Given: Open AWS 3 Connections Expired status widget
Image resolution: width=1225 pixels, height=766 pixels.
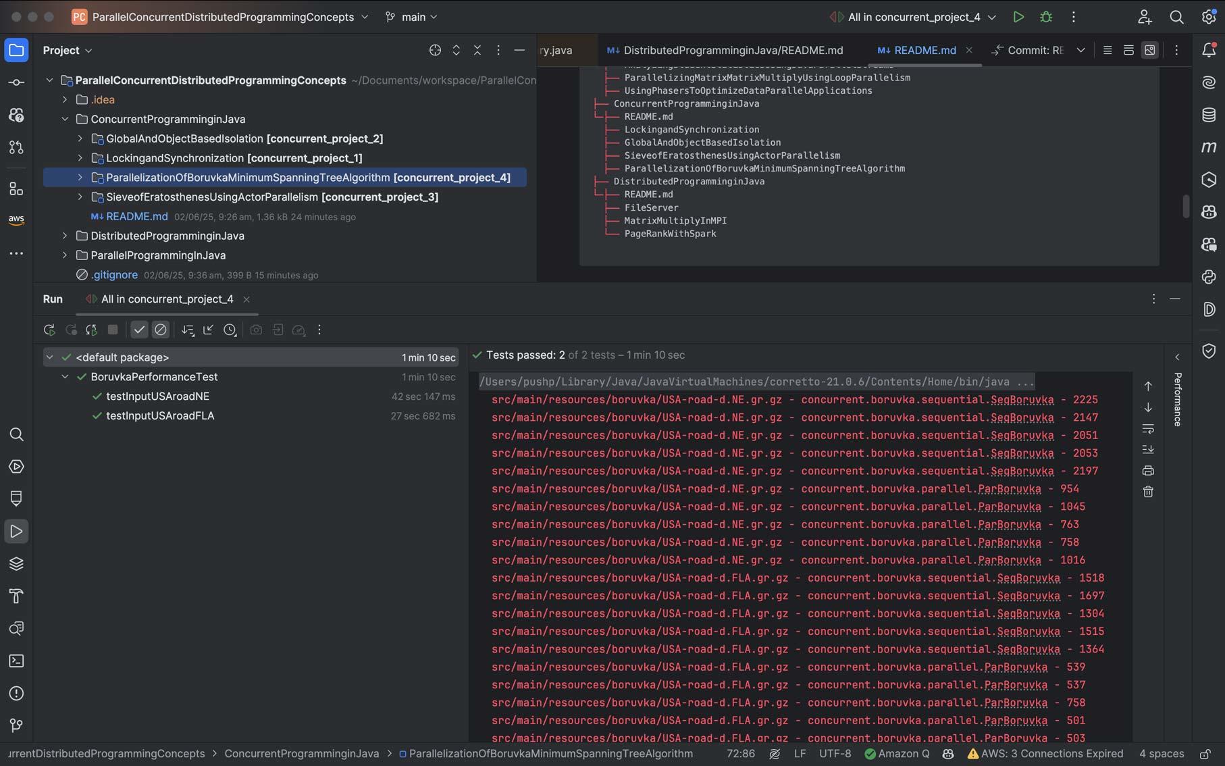Looking at the screenshot, I should click(x=1045, y=754).
